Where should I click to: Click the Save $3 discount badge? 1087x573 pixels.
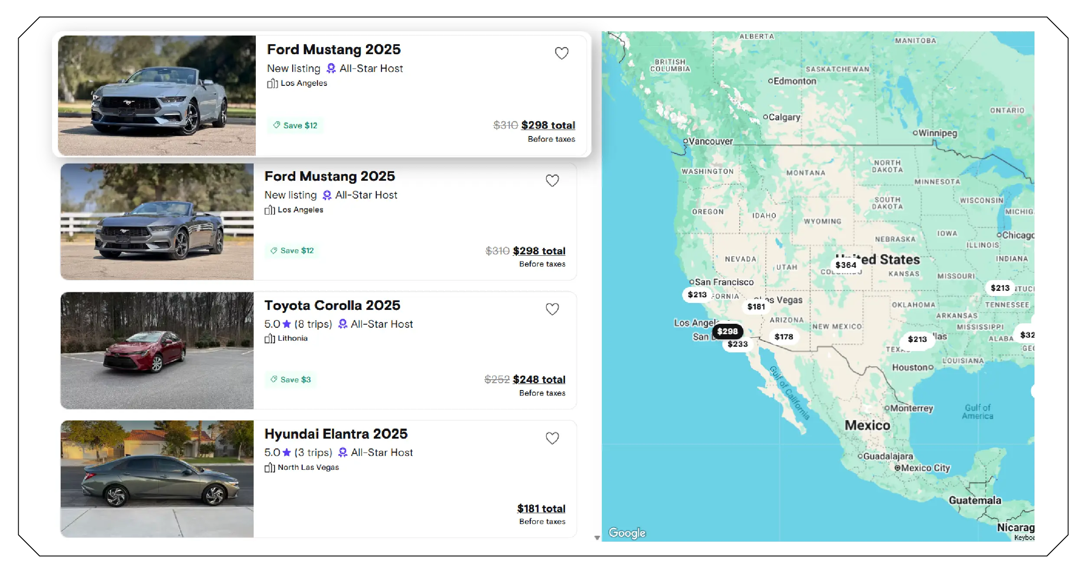(x=290, y=379)
